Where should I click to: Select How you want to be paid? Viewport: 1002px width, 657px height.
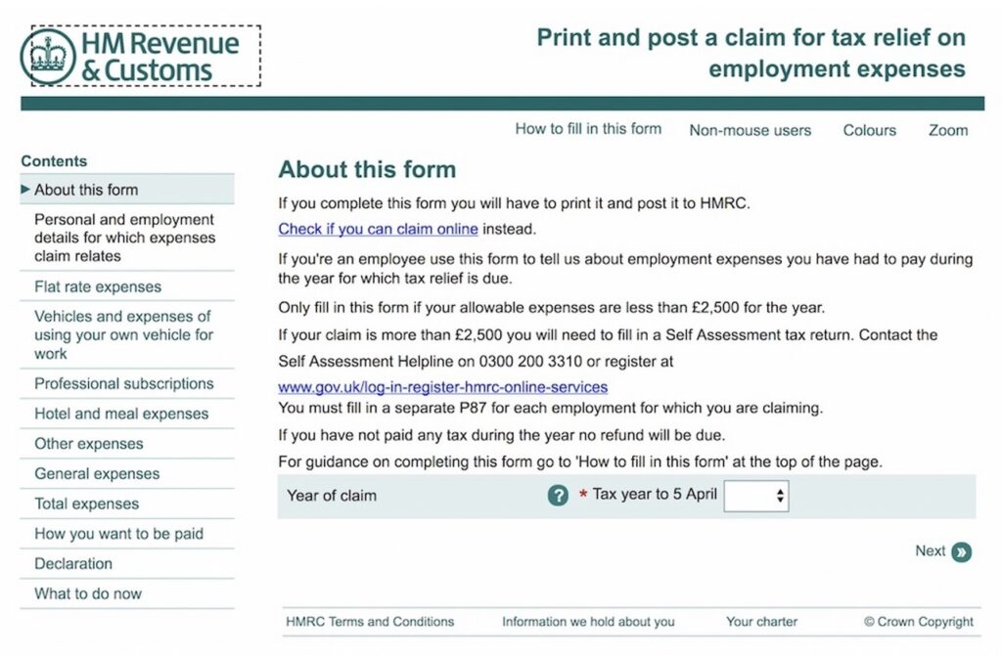coord(118,534)
